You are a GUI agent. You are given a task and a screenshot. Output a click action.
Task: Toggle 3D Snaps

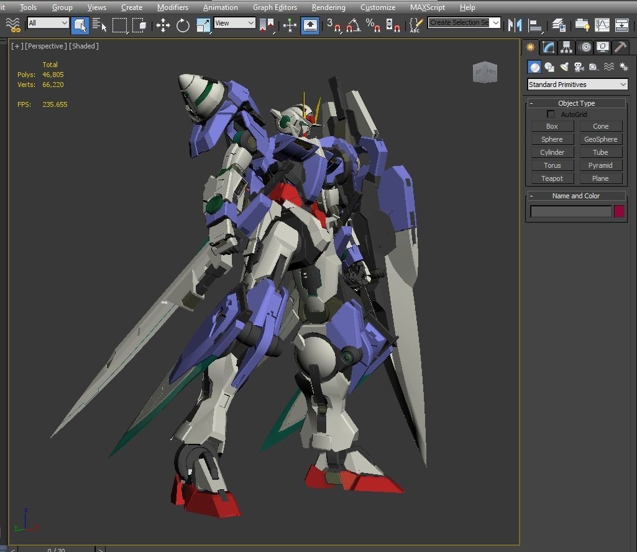click(x=334, y=25)
